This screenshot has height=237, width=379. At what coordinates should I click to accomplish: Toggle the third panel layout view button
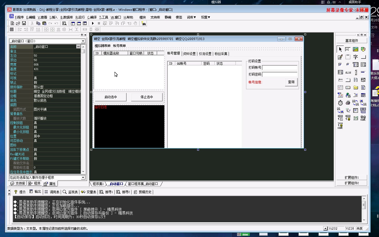pos(85,23)
